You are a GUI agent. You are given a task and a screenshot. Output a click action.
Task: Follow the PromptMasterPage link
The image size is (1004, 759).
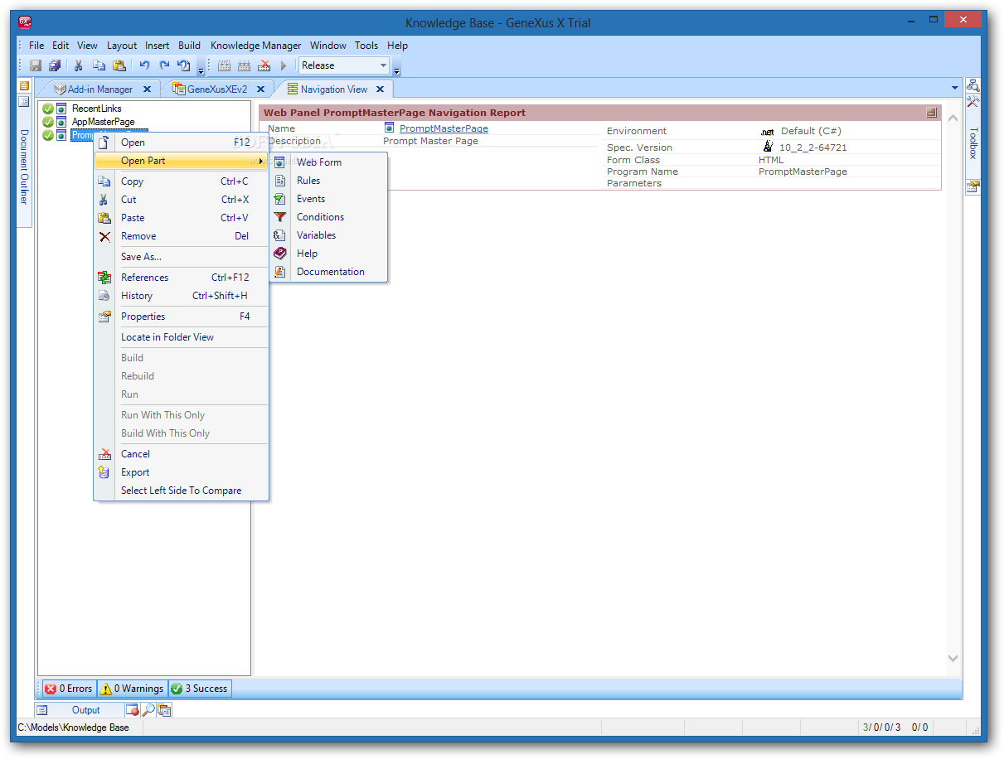(x=444, y=128)
